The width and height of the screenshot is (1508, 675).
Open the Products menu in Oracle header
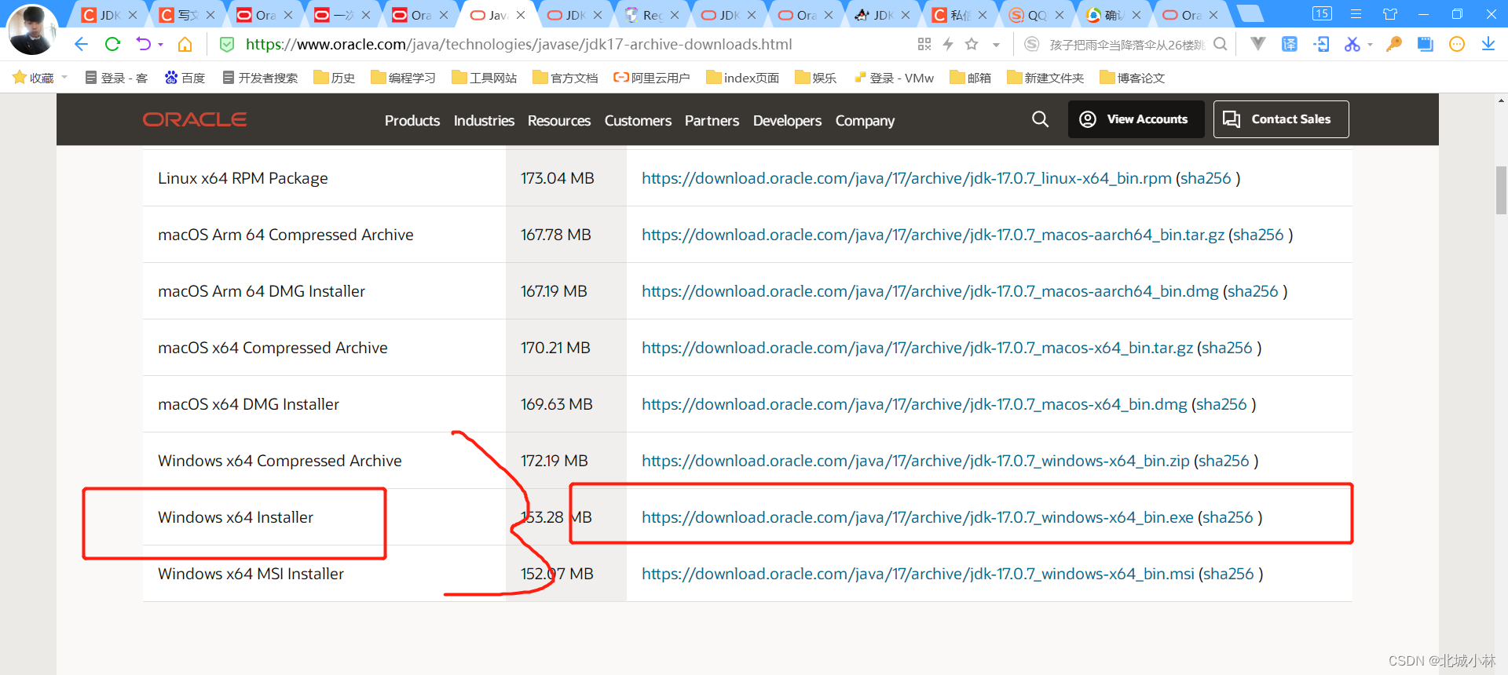412,120
